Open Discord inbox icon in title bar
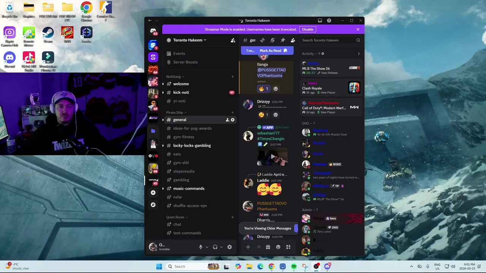Screen dimensions: 486x273 click(x=320, y=20)
